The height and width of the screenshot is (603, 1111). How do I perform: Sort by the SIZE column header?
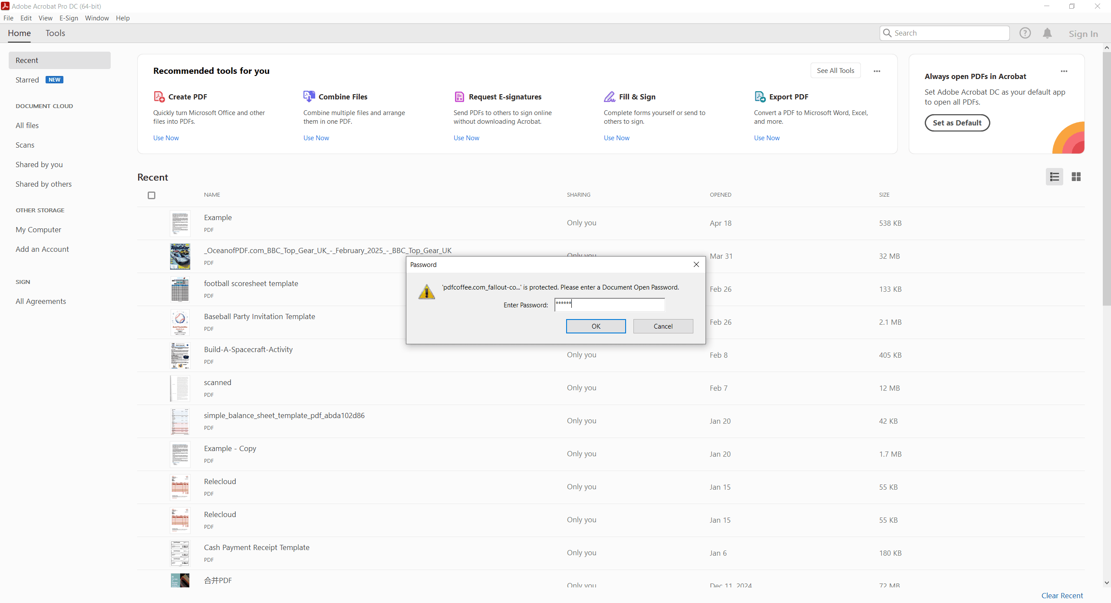pyautogui.click(x=884, y=195)
